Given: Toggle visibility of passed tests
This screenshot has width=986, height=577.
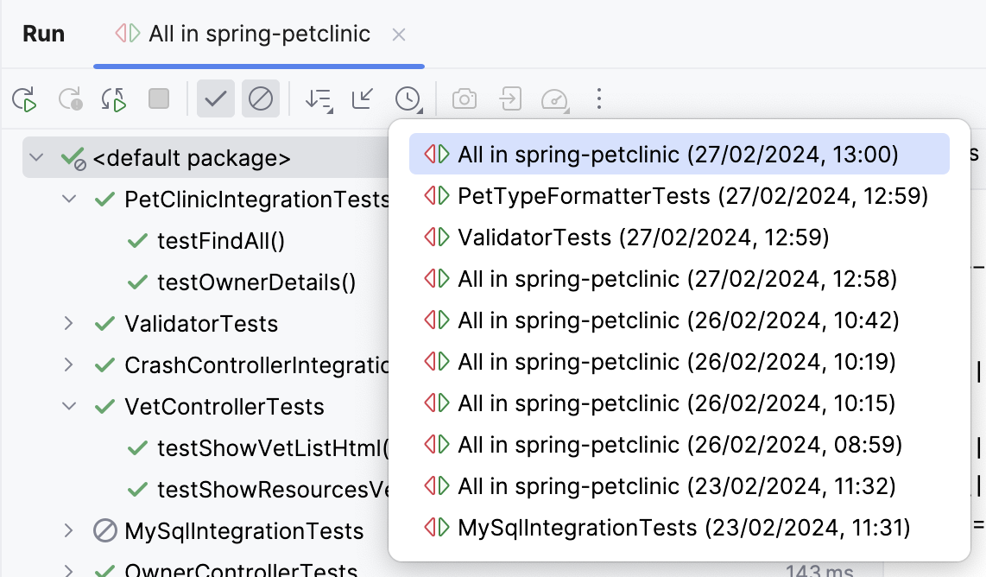Looking at the screenshot, I should [215, 98].
